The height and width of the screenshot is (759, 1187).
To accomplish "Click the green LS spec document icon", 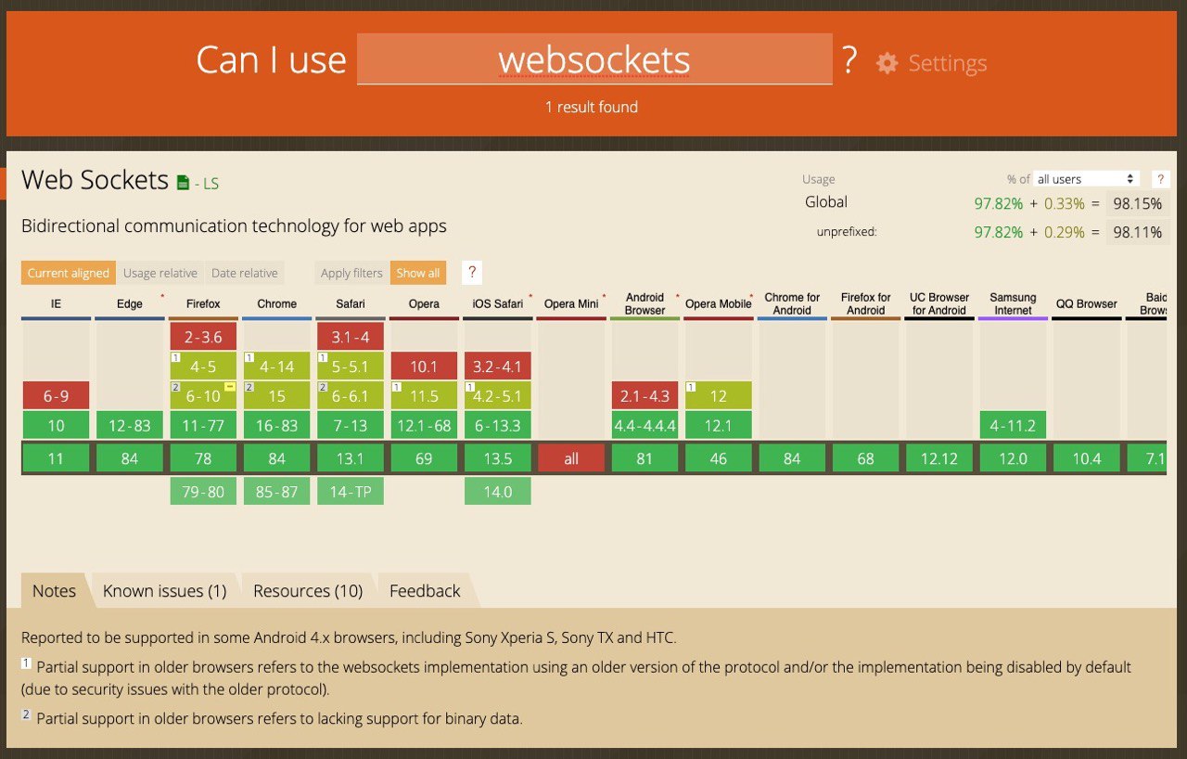I will pyautogui.click(x=183, y=183).
